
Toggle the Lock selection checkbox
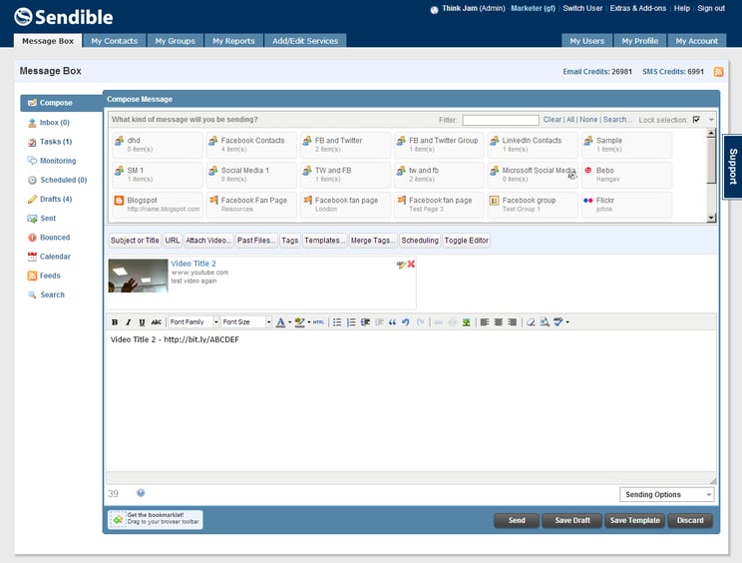[696, 120]
